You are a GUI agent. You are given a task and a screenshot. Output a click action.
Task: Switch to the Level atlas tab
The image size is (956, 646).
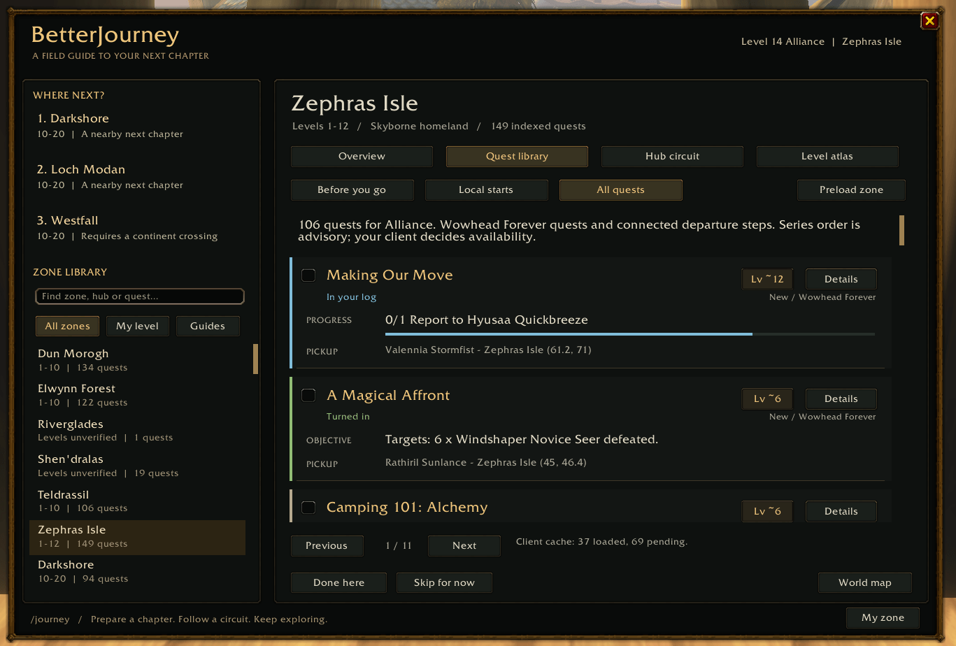click(x=827, y=157)
